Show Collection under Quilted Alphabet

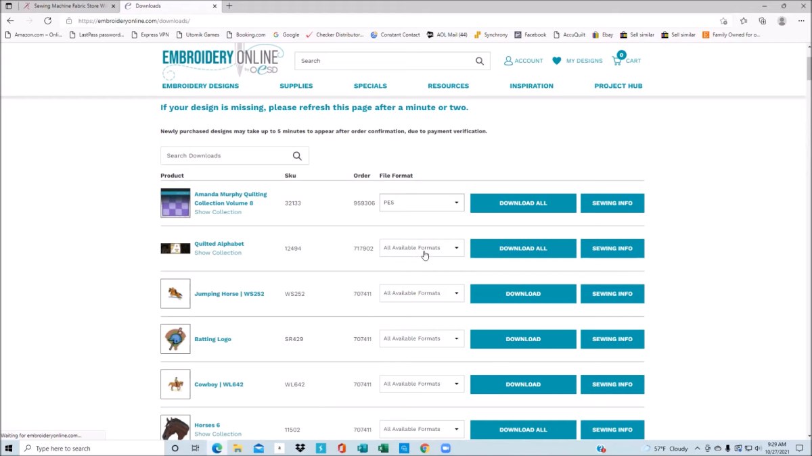(218, 253)
